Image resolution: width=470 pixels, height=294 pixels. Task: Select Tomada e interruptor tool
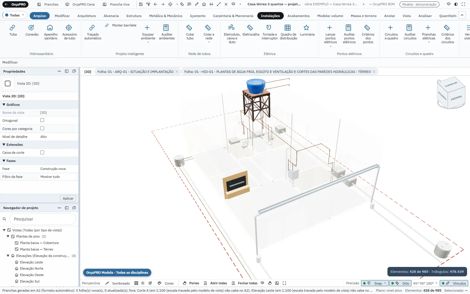pyautogui.click(x=270, y=32)
